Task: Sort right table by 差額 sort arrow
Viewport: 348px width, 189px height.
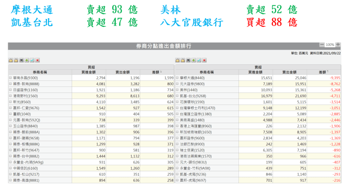Action: tap(328, 72)
